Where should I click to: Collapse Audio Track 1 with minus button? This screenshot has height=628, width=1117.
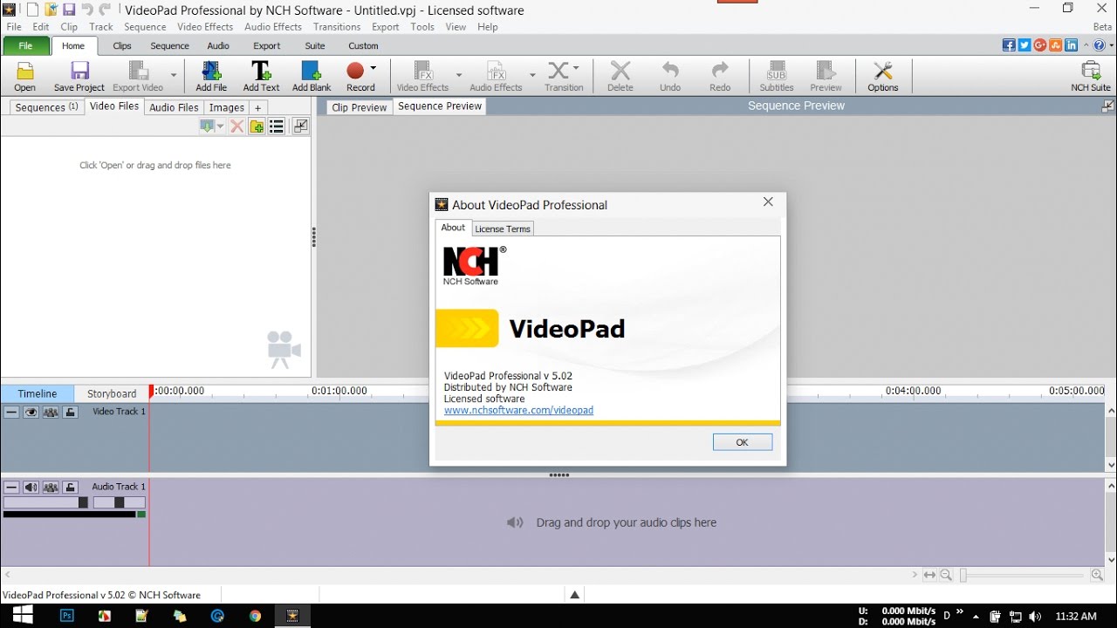click(11, 487)
